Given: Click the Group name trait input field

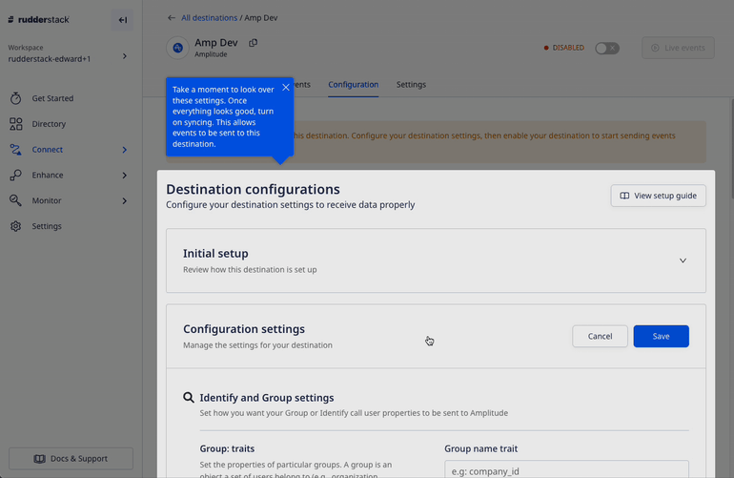Looking at the screenshot, I should (x=566, y=469).
